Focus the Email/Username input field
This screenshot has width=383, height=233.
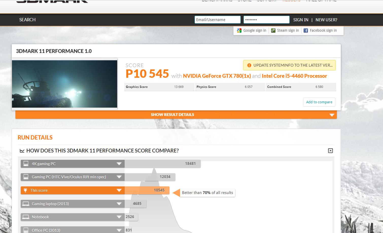tap(217, 20)
